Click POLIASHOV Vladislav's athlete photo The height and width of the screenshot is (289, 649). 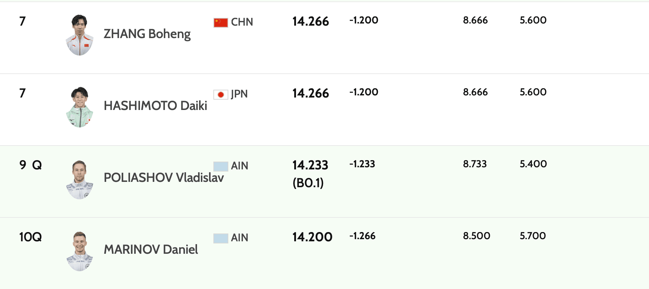pos(79,179)
